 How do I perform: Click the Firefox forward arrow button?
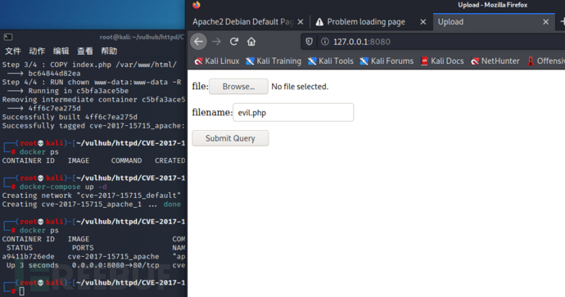[x=216, y=42]
